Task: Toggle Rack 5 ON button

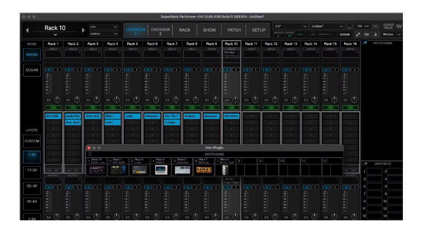Action: [133, 108]
